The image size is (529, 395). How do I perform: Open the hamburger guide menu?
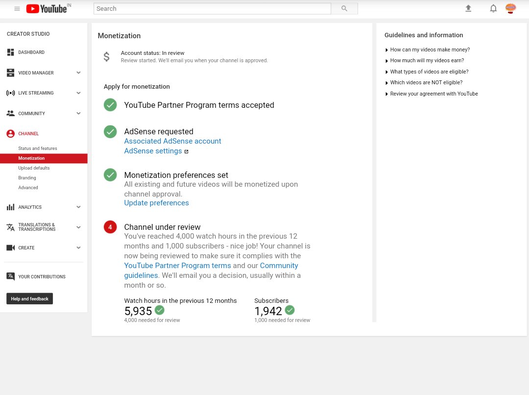point(17,9)
